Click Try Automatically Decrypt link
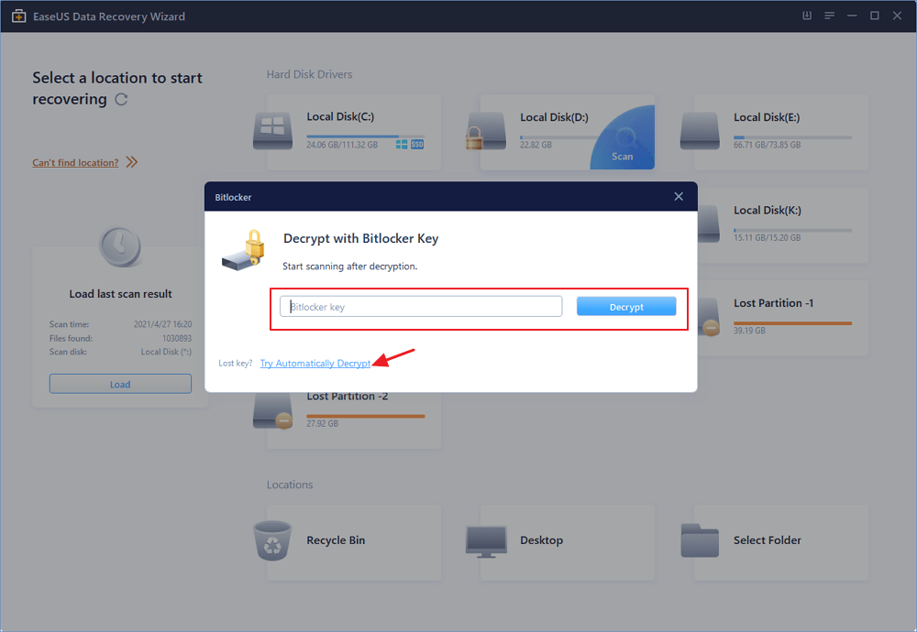This screenshot has width=917, height=632. [315, 364]
